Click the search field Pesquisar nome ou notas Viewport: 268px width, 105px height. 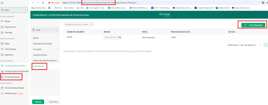tap(79, 24)
